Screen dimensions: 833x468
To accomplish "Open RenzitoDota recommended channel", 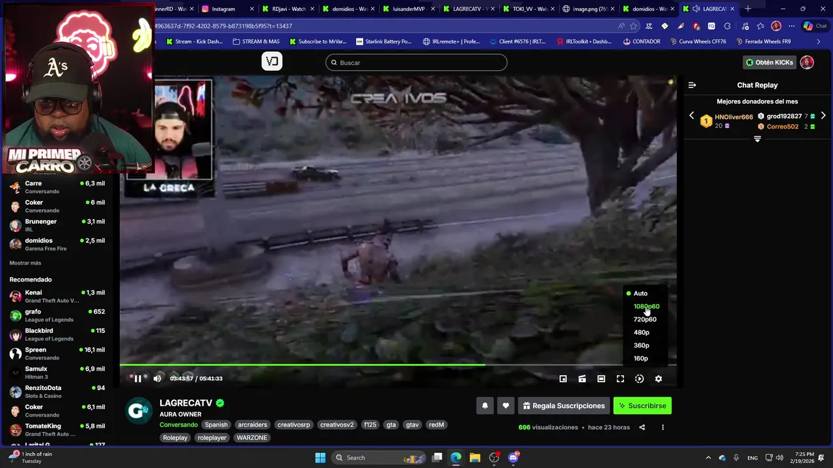I will point(57,391).
